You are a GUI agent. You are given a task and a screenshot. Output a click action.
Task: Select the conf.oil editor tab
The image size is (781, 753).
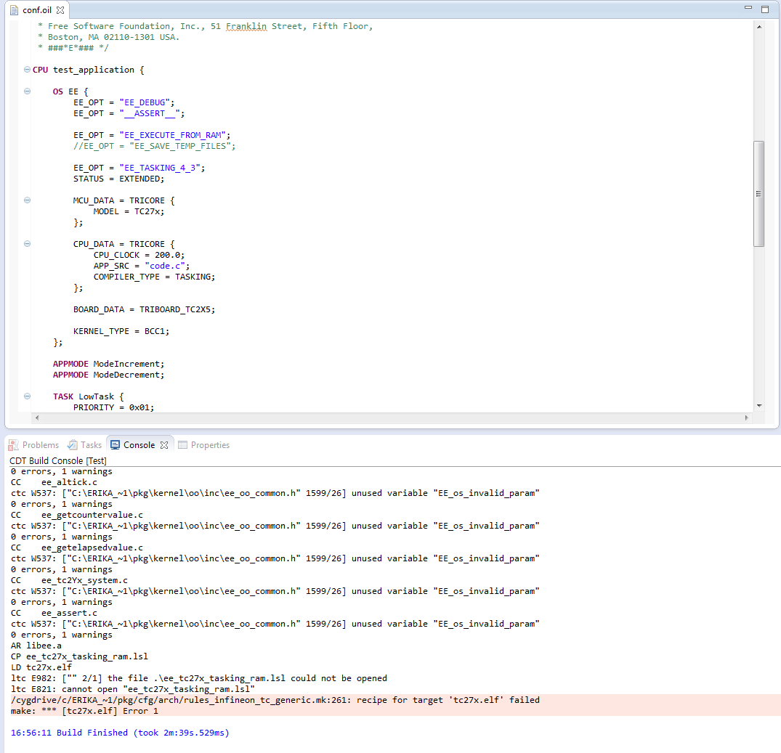[x=37, y=10]
